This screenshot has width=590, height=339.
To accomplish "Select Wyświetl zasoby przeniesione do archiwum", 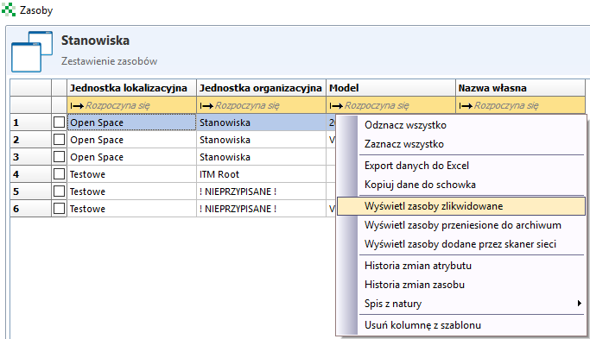I will 461,225.
